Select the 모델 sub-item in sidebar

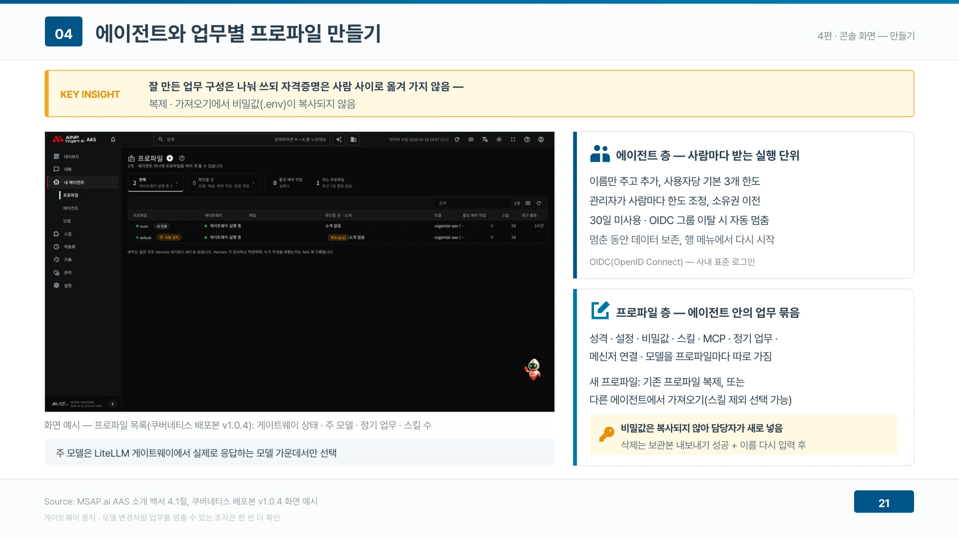(x=67, y=221)
